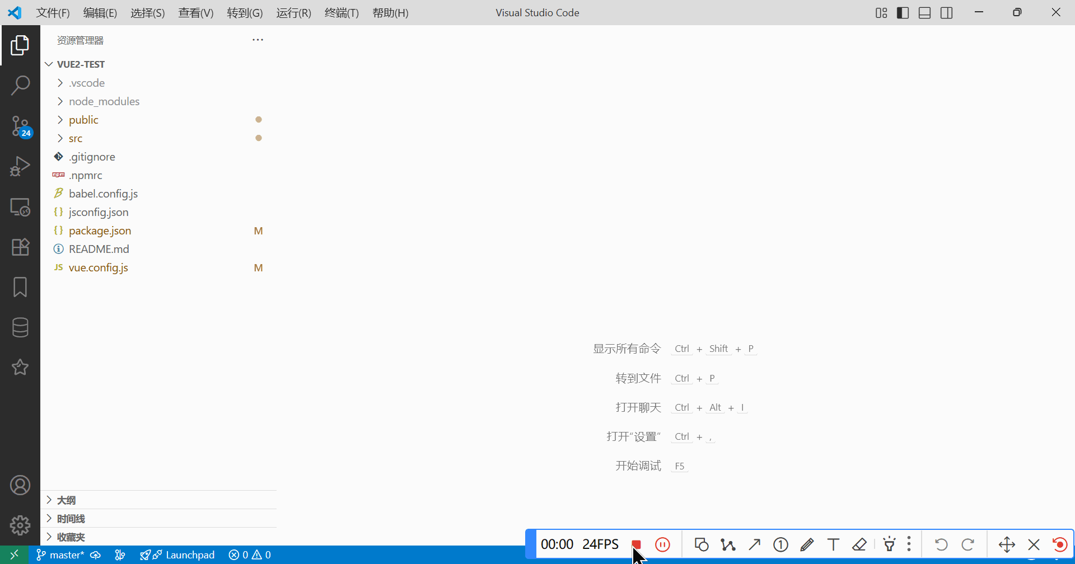Expand the 时间线 timeline section

point(158,519)
